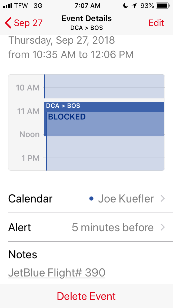Viewport: 173px width, 308px height.
Task: Change the 5 minutes before alert
Action: (x=112, y=227)
